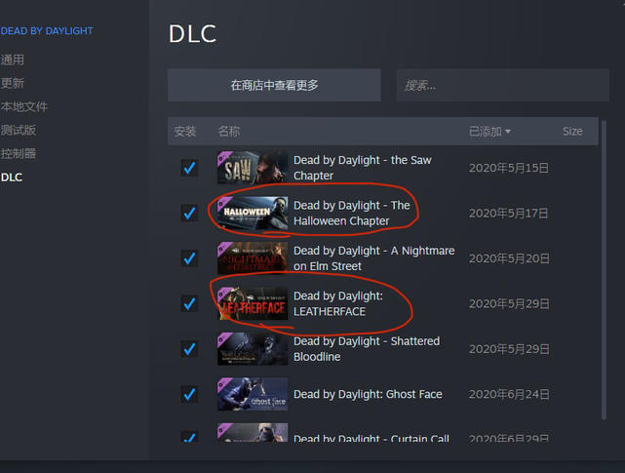Open the Nightmare on Elm Street thumbnail
This screenshot has width=625, height=473.
pos(253,258)
